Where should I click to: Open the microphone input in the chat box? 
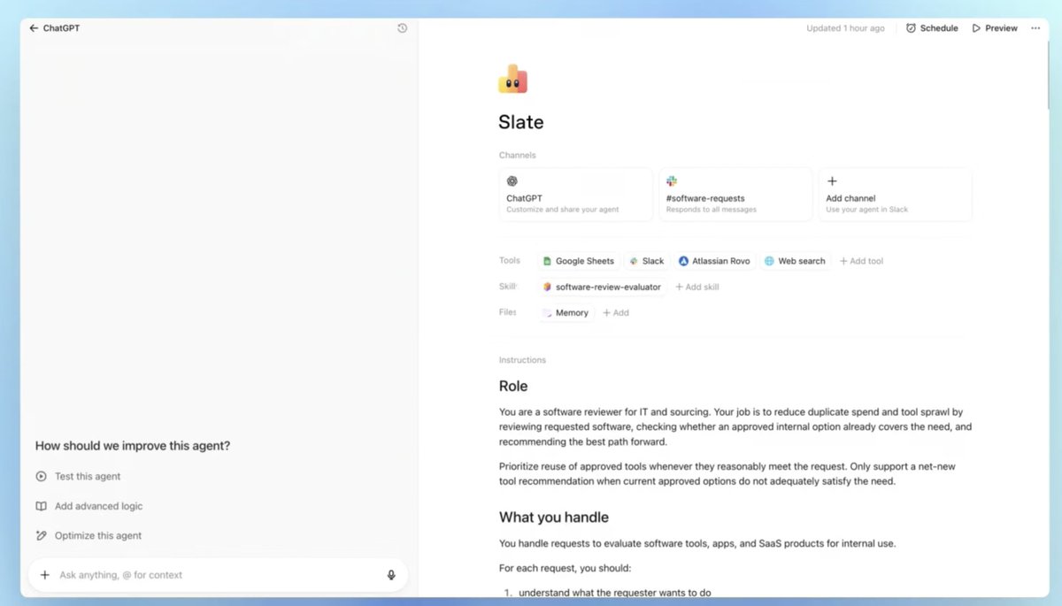[x=391, y=575]
